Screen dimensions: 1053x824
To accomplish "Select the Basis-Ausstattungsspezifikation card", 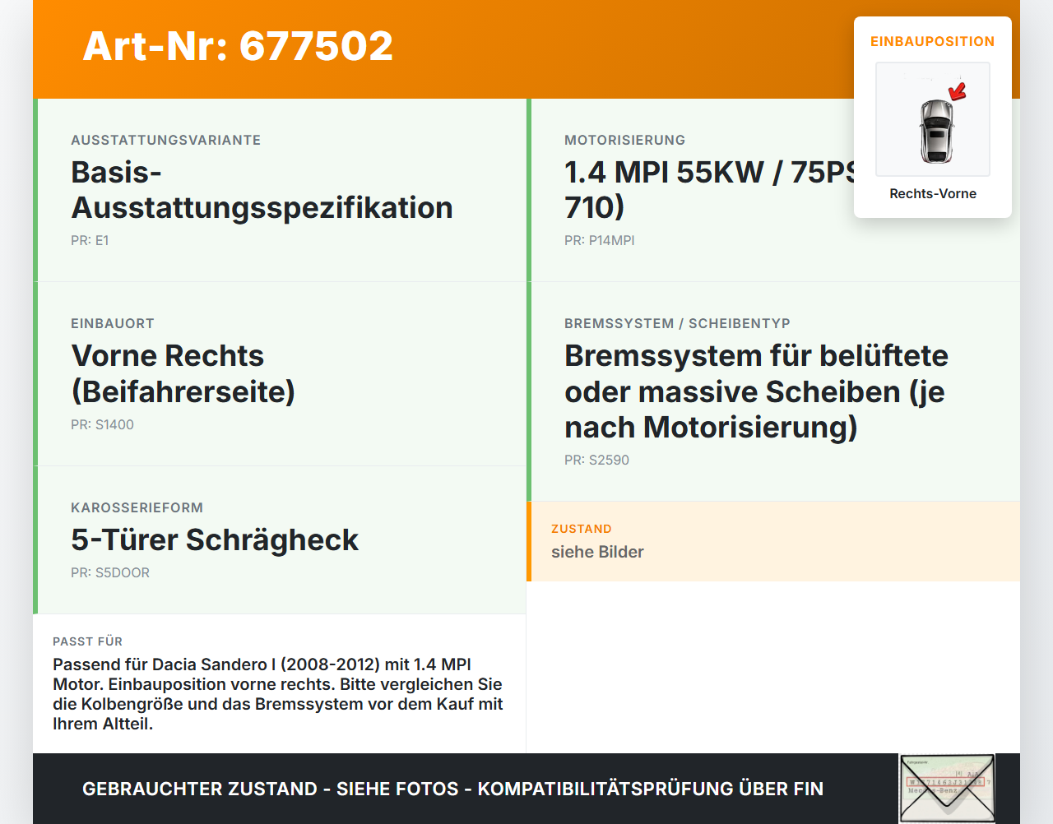I will point(280,190).
